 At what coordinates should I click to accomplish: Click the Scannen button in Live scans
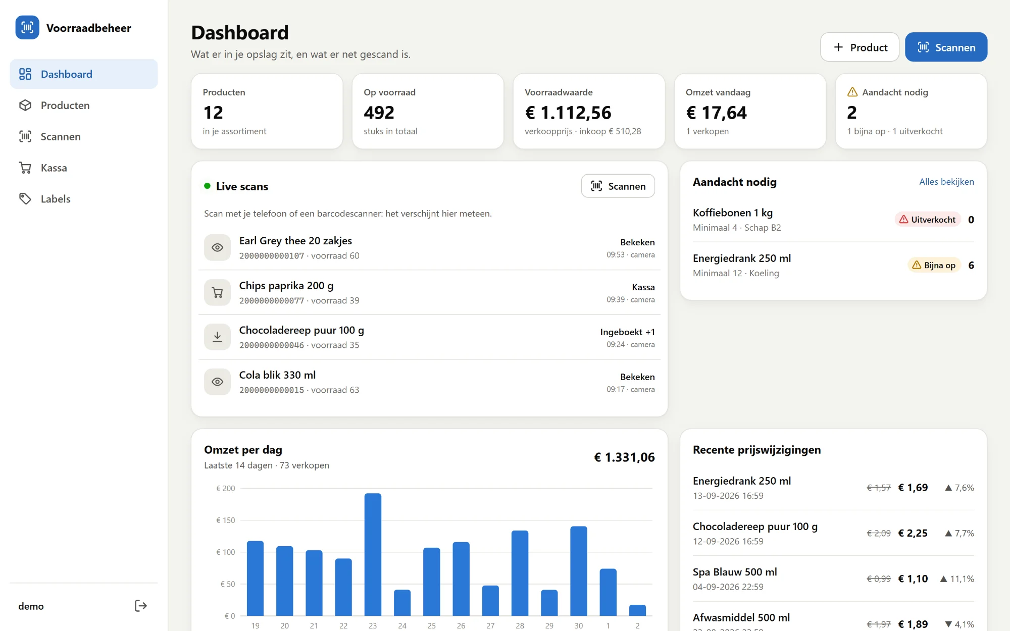(x=618, y=186)
